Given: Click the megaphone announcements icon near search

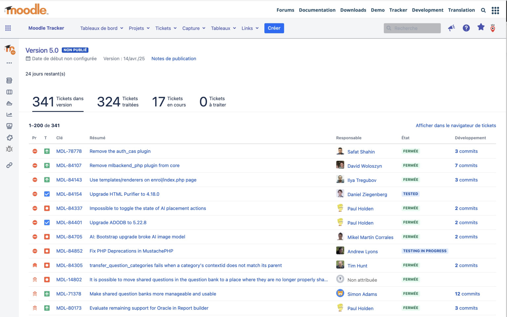Looking at the screenshot, I should click(451, 28).
